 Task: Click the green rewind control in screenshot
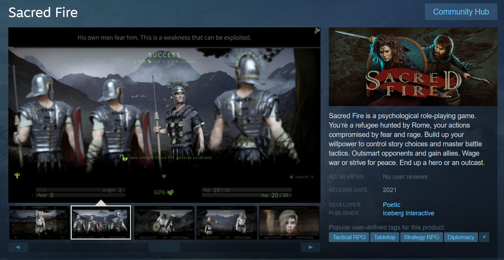(x=301, y=177)
